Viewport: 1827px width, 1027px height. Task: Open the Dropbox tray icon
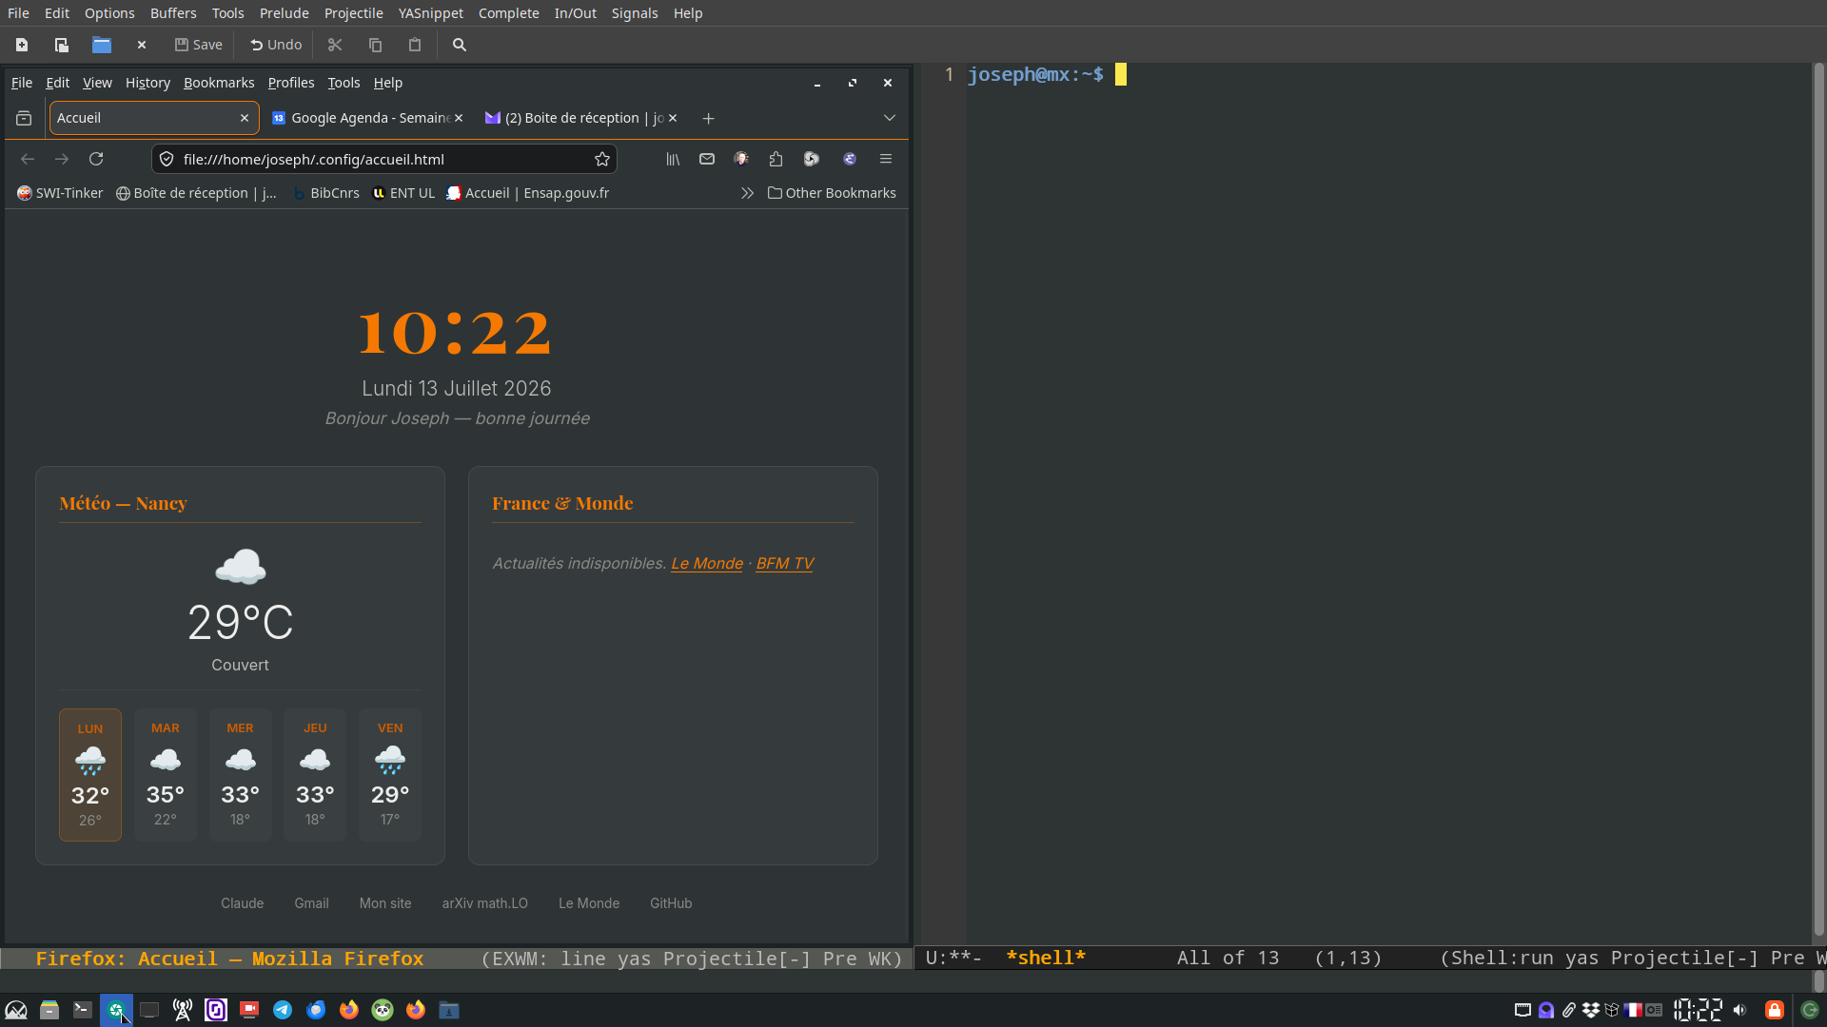1591,1010
